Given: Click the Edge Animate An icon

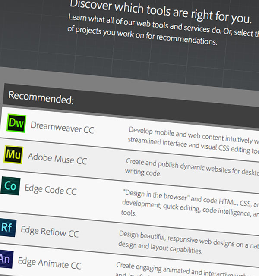Looking at the screenshot, I should (6, 259).
